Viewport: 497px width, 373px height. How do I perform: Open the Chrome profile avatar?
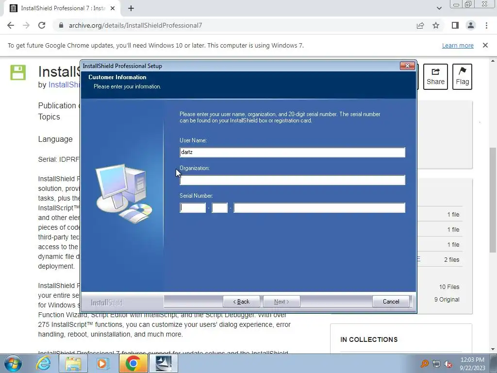[x=471, y=25]
